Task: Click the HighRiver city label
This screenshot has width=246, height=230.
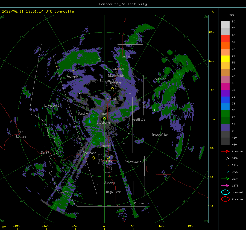Action: coord(113,192)
